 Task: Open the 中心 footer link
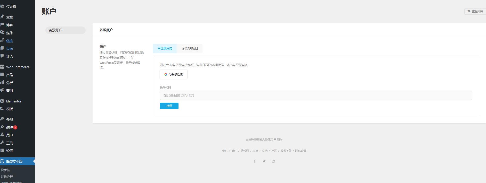pyautogui.click(x=225, y=151)
